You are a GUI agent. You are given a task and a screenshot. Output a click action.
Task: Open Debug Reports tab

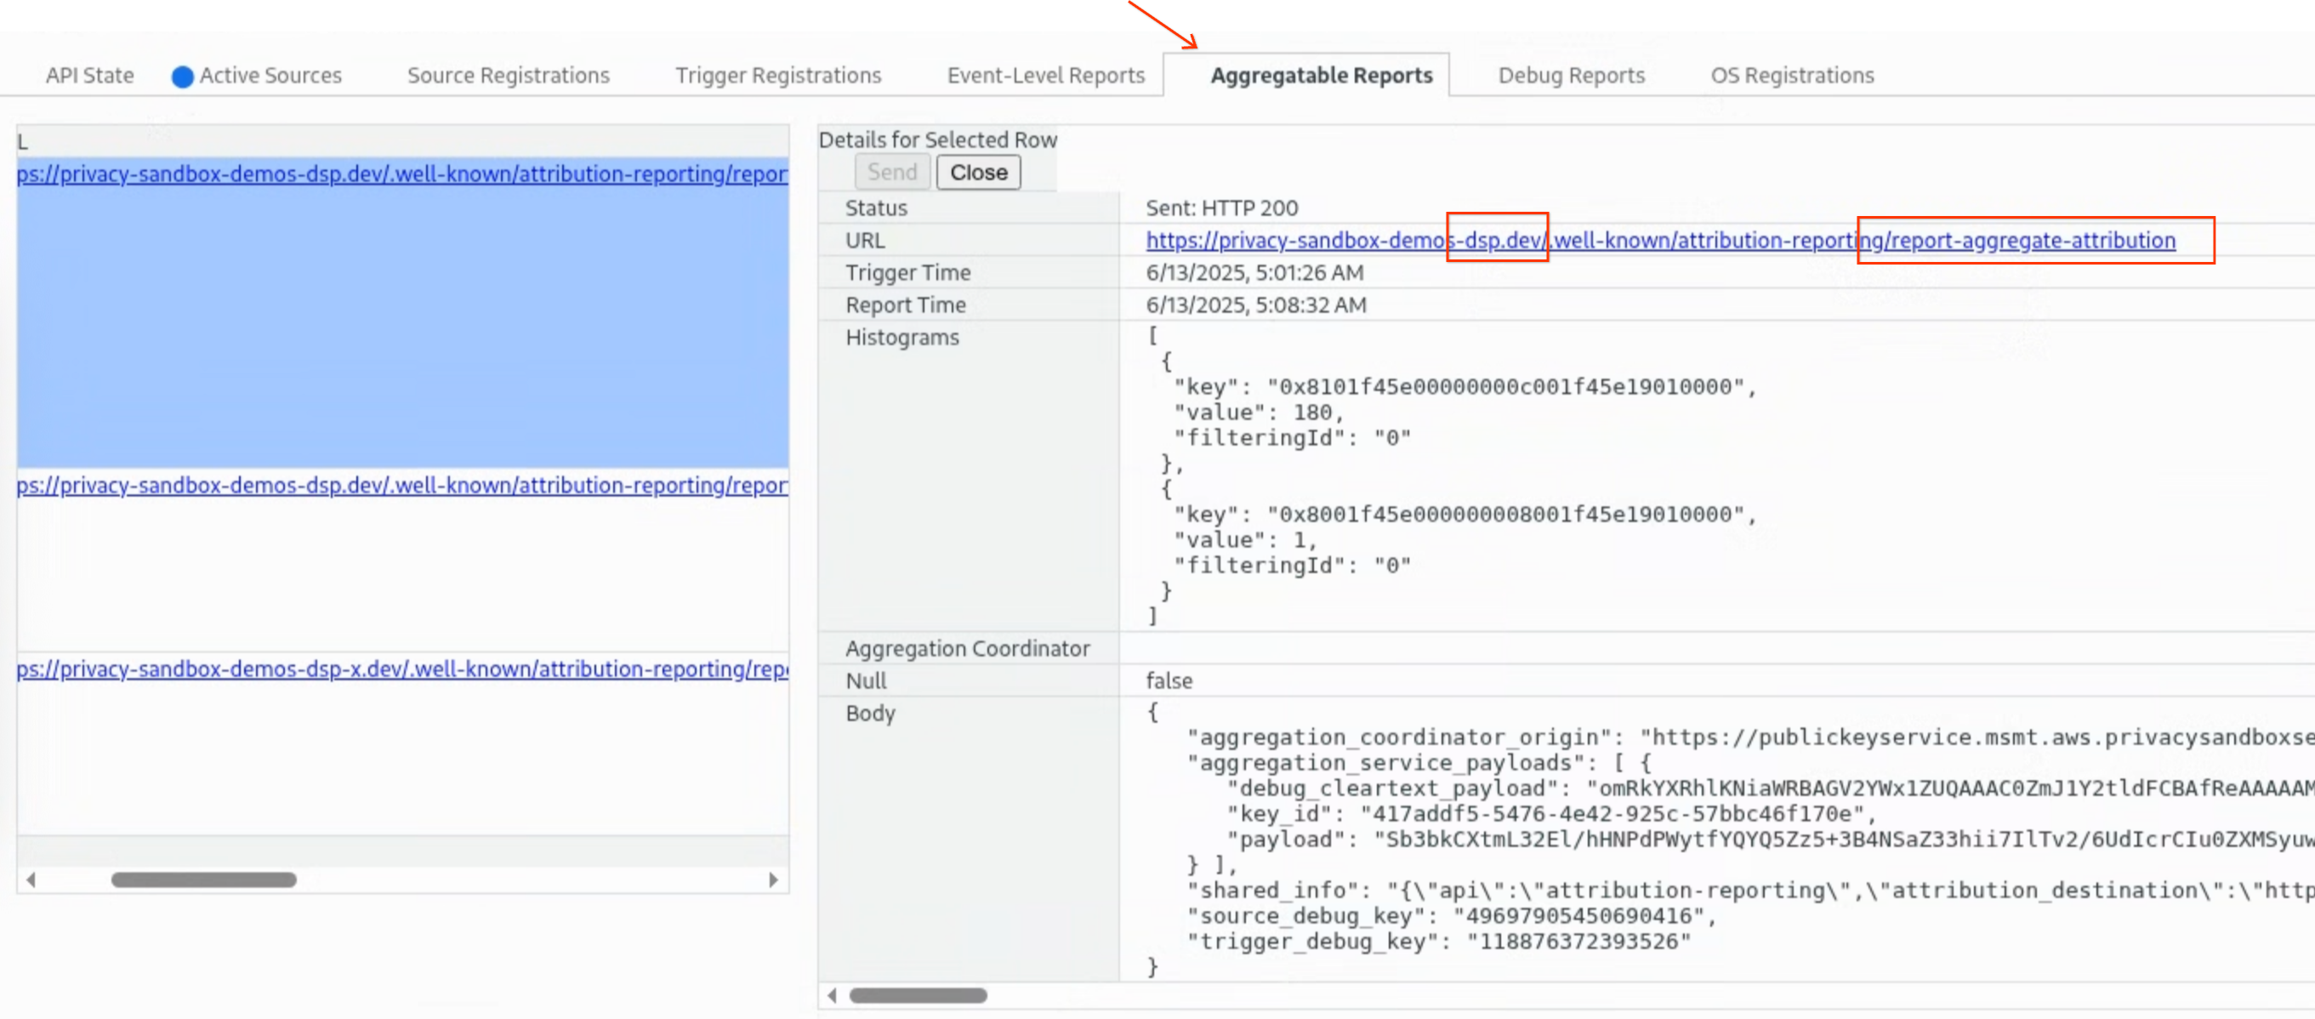pos(1571,76)
